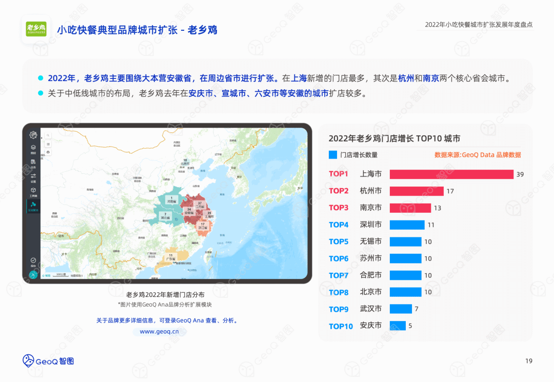Click the TOP1 rank label
Screen dimensions: 554x382
click(x=339, y=174)
